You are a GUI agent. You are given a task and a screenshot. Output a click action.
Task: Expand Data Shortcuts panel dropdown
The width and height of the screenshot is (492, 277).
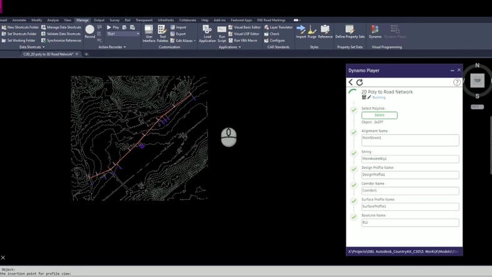tap(32, 47)
